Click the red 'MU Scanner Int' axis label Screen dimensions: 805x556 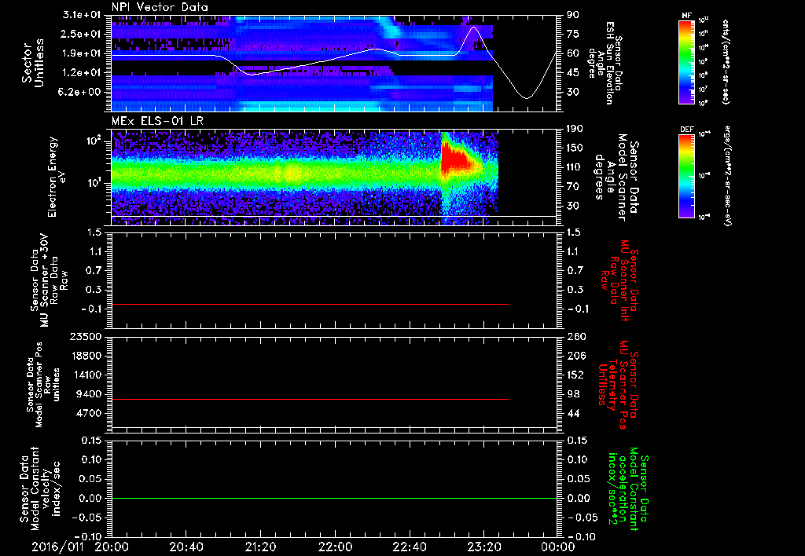619,280
